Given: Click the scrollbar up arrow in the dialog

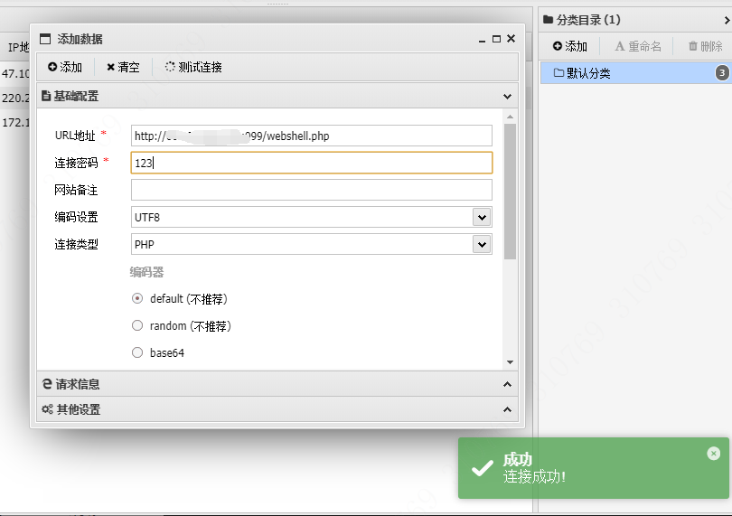Looking at the screenshot, I should pos(510,117).
